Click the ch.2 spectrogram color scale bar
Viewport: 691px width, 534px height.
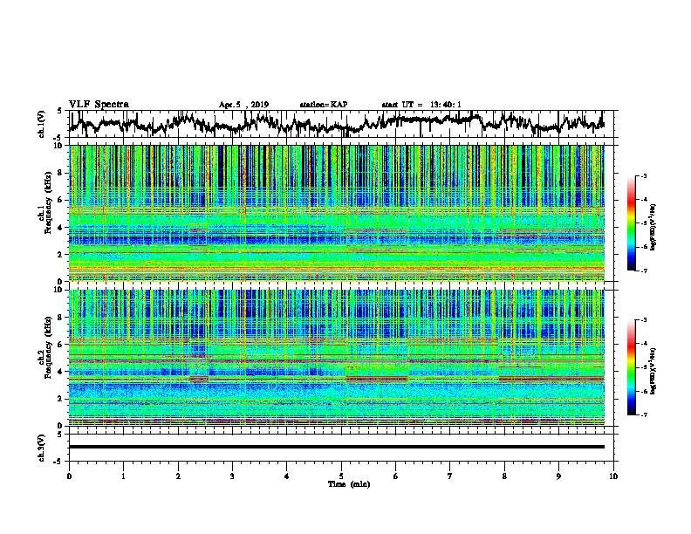[x=632, y=367]
